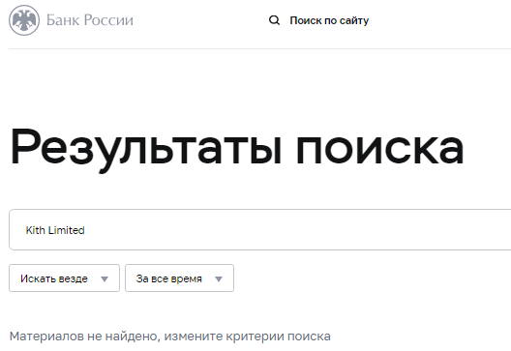Place cursor after «Kith Limited» text

click(x=86, y=230)
